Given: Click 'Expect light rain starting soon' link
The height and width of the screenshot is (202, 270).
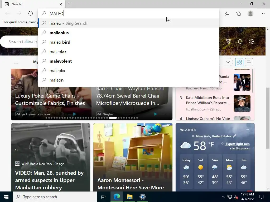Looking at the screenshot, I should [x=238, y=146].
